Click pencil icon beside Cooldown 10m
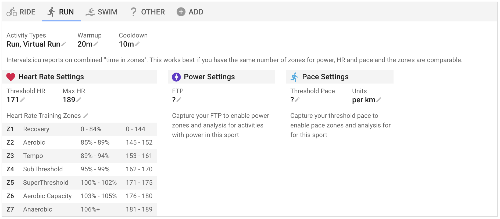500x219 pixels. click(x=137, y=44)
